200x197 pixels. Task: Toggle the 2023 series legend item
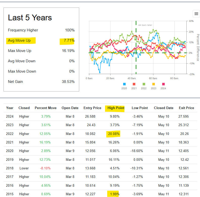point(154,86)
